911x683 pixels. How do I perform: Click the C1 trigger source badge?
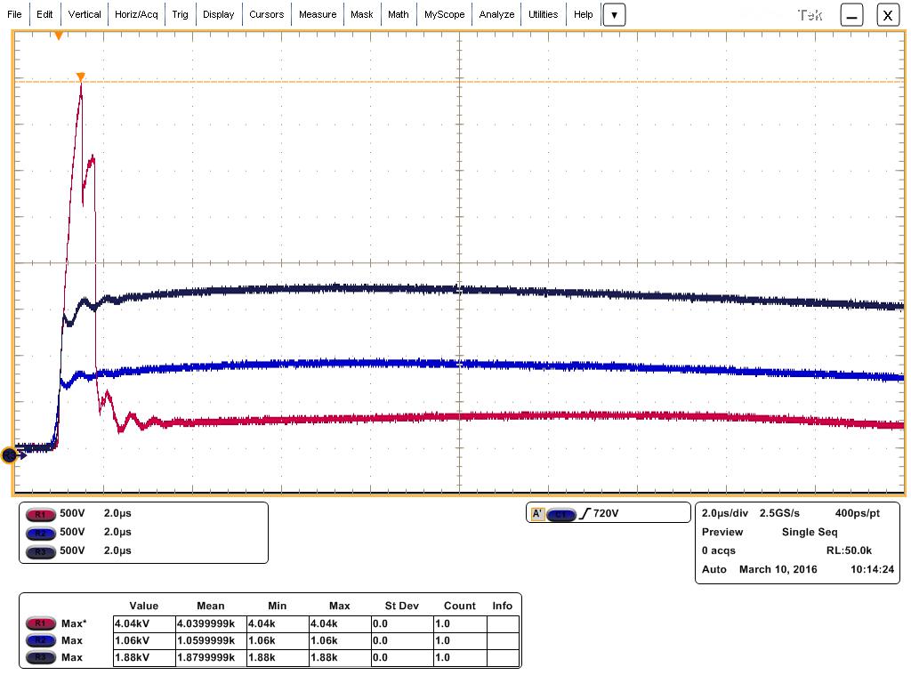tap(561, 513)
